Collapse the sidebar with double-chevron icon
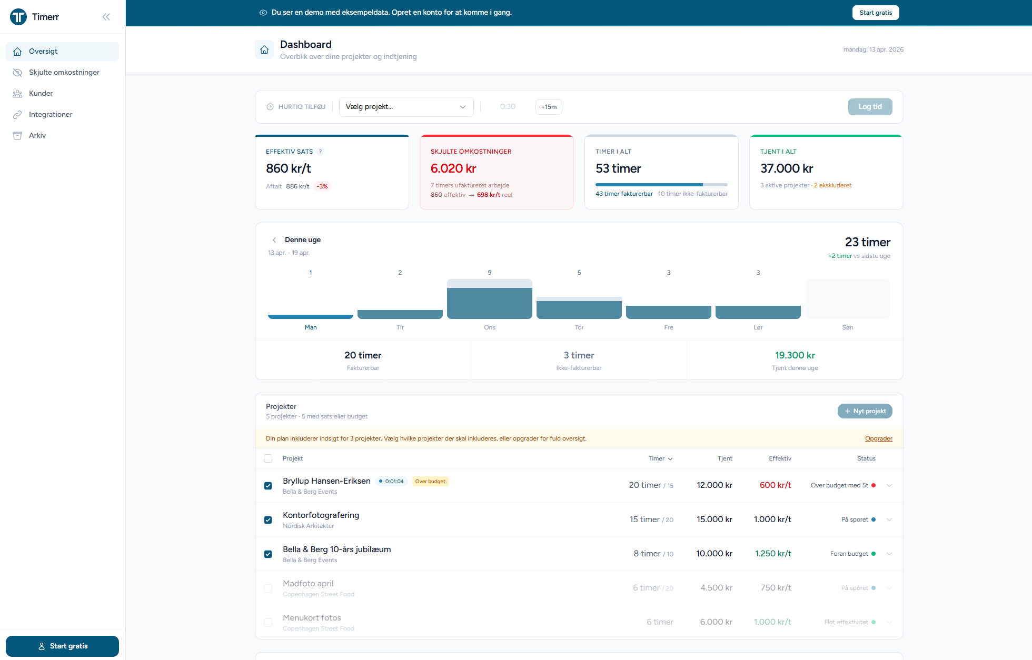Viewport: 1032px width, 660px height. pos(106,17)
